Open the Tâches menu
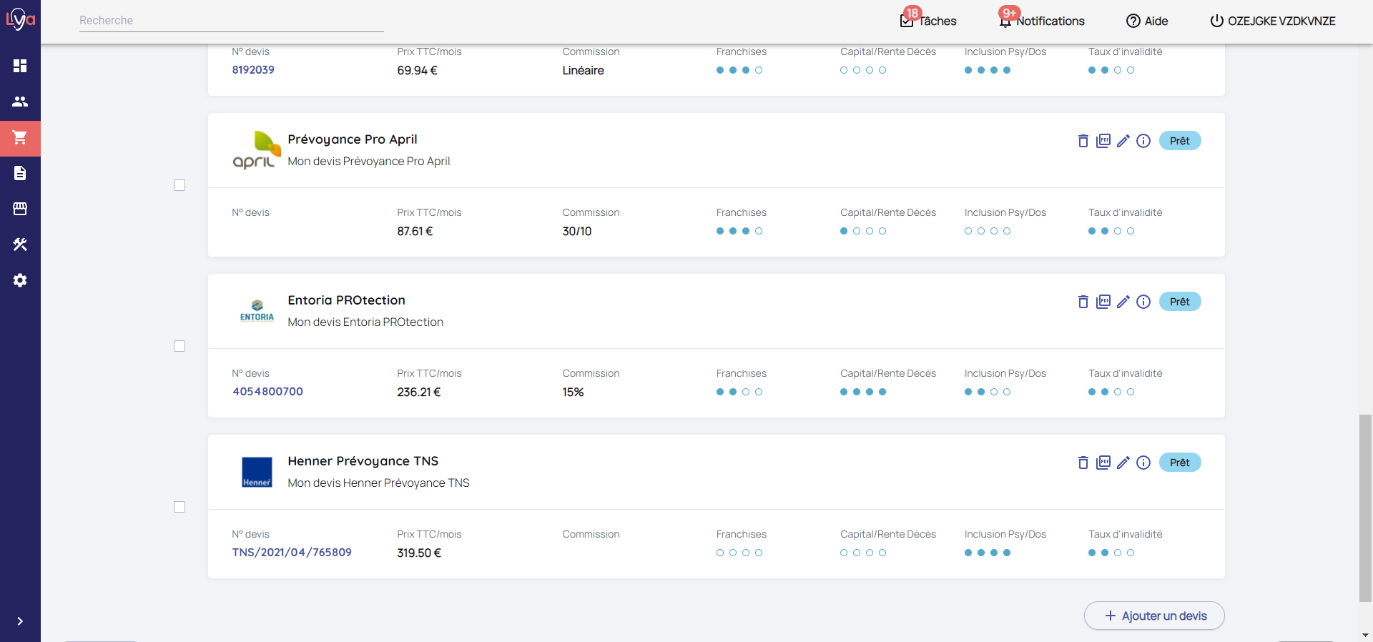Screen dimensions: 1373x642 928,21
